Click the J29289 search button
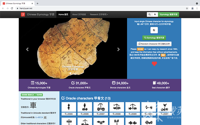Screen dimensions: 200x125 tap(133, 114)
